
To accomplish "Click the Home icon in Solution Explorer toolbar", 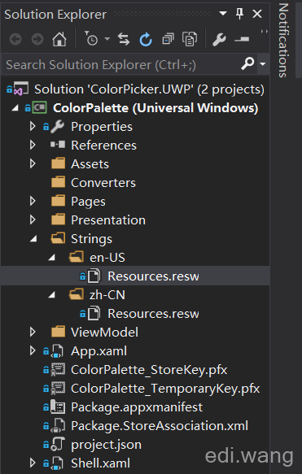I will click(x=59, y=39).
